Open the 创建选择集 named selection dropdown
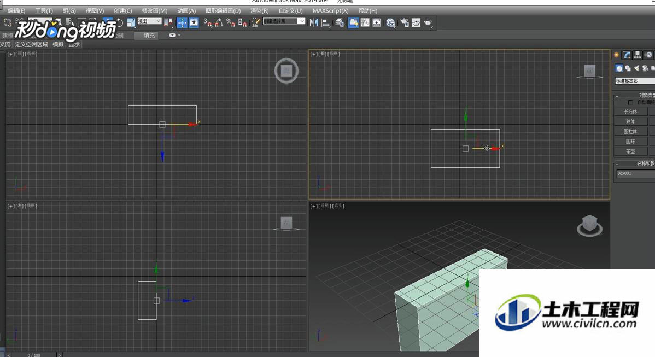655x357 pixels. click(x=284, y=21)
